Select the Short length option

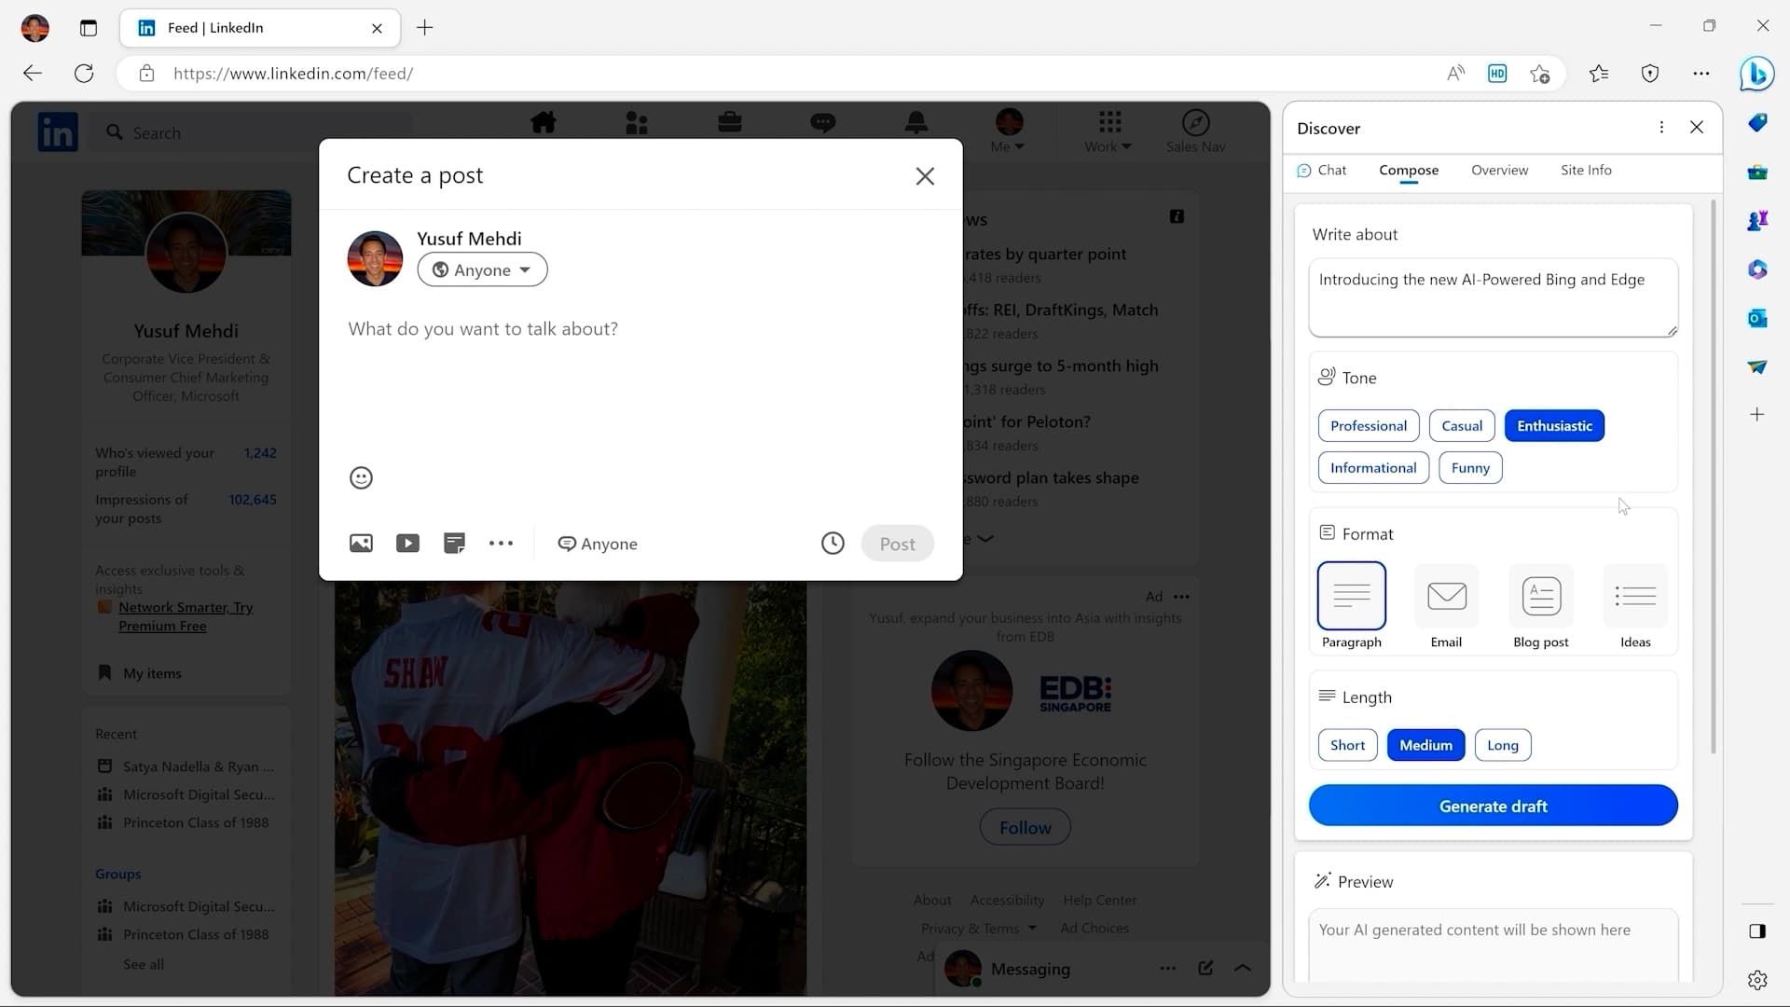click(1347, 744)
